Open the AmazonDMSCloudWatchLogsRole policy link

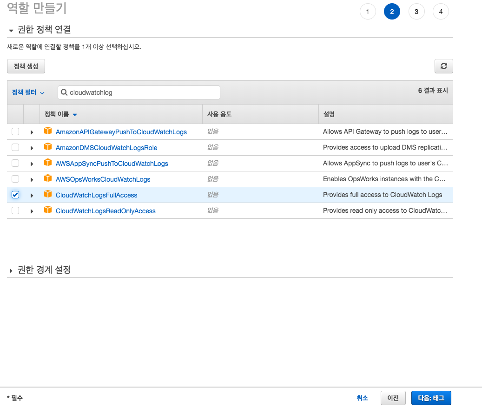pyautogui.click(x=106, y=148)
